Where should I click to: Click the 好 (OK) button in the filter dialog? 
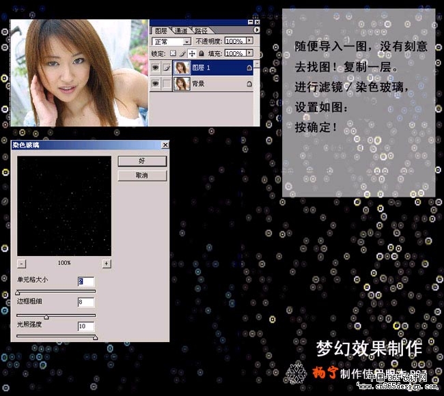tap(142, 161)
